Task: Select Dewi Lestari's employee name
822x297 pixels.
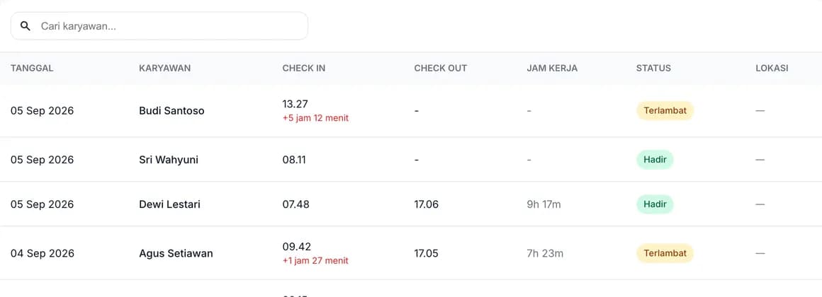Action: [169, 204]
